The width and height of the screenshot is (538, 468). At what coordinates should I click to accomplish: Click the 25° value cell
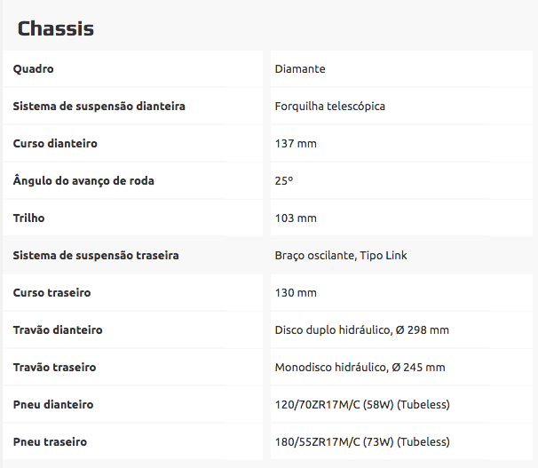(x=284, y=180)
